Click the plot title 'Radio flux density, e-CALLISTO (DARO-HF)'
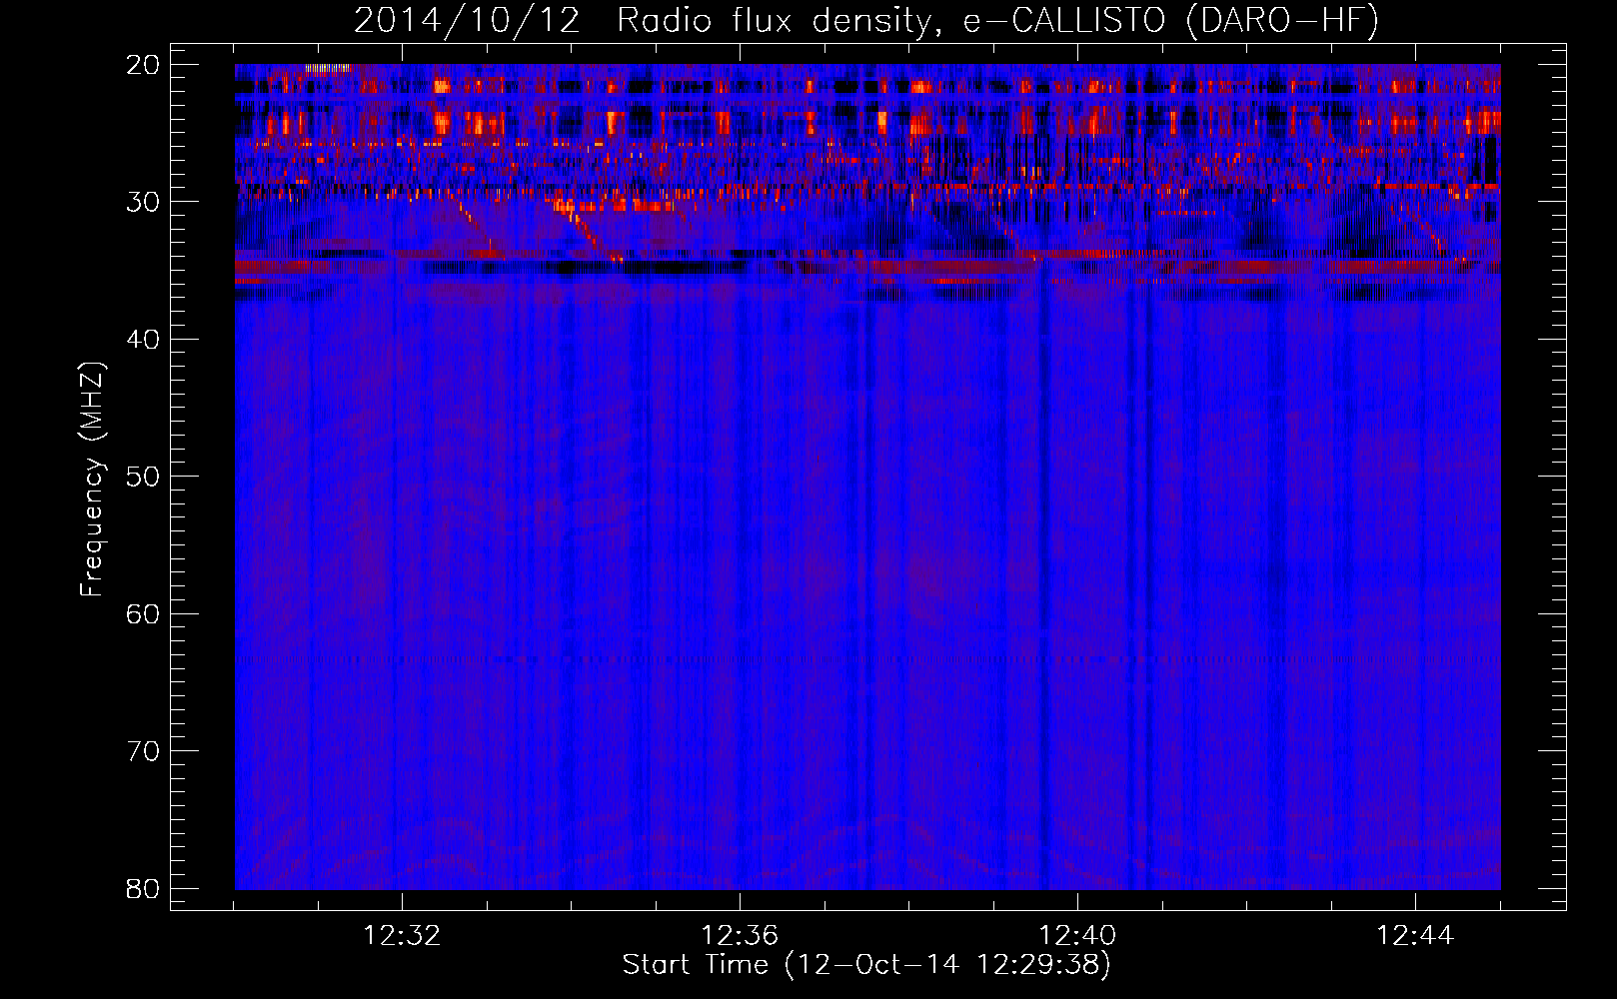 (997, 20)
